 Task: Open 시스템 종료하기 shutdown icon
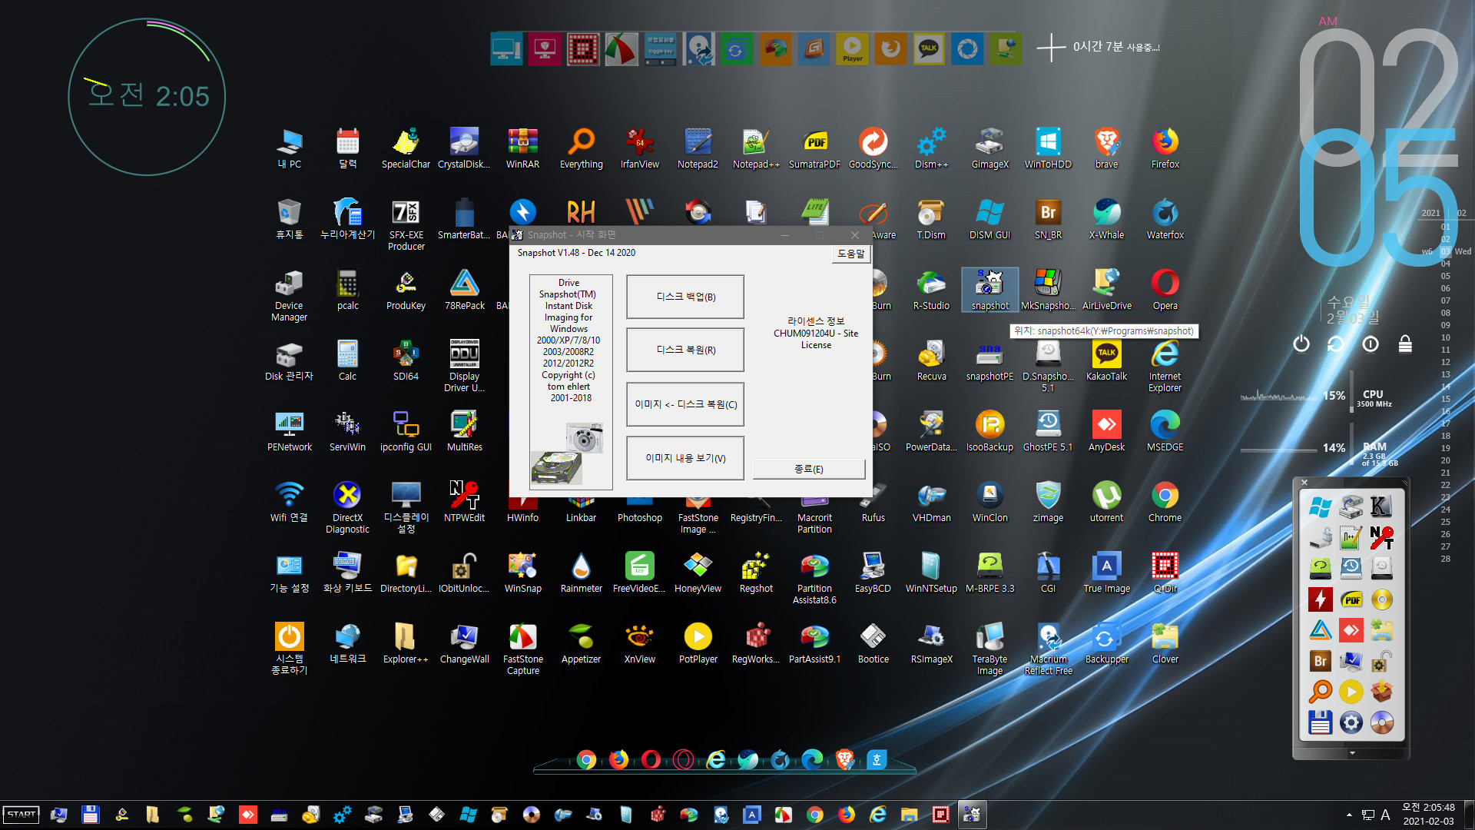(x=290, y=649)
